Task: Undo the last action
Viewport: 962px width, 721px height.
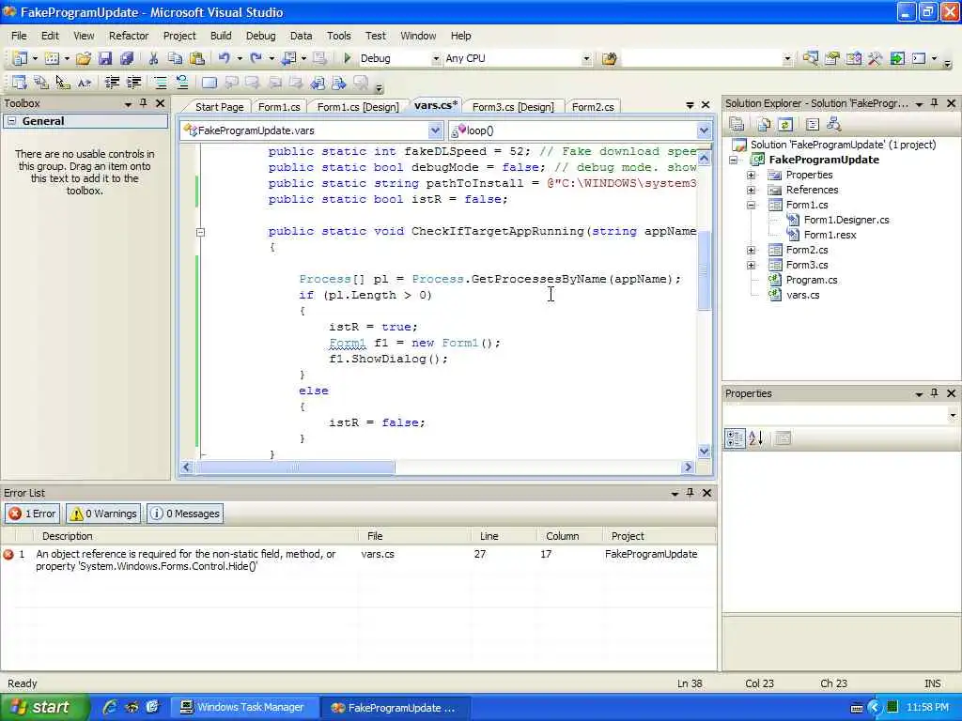Action: point(224,58)
